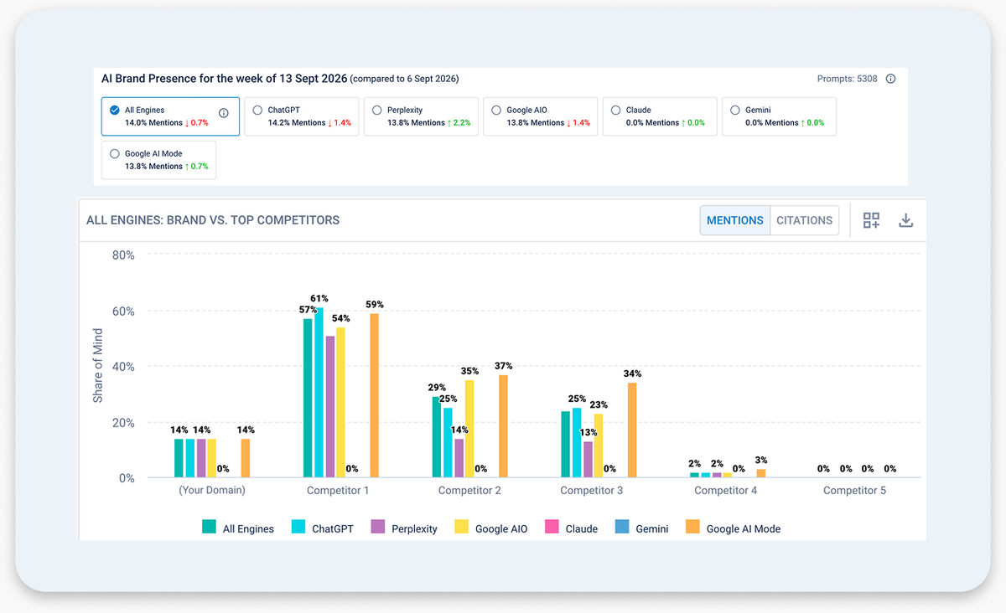Click Competitor 2 Perplexity 14% bar
The height and width of the screenshot is (613, 1006).
pyautogui.click(x=459, y=458)
